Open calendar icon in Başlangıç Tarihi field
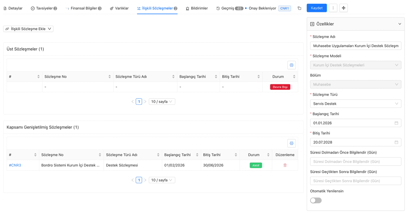 pos(396,123)
